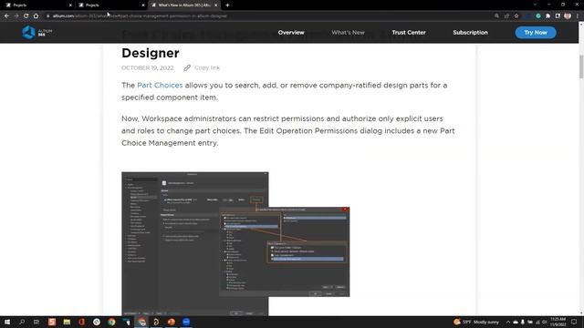The width and height of the screenshot is (584, 328).
Task: Open the Chrome profile avatar
Action: coord(568,16)
